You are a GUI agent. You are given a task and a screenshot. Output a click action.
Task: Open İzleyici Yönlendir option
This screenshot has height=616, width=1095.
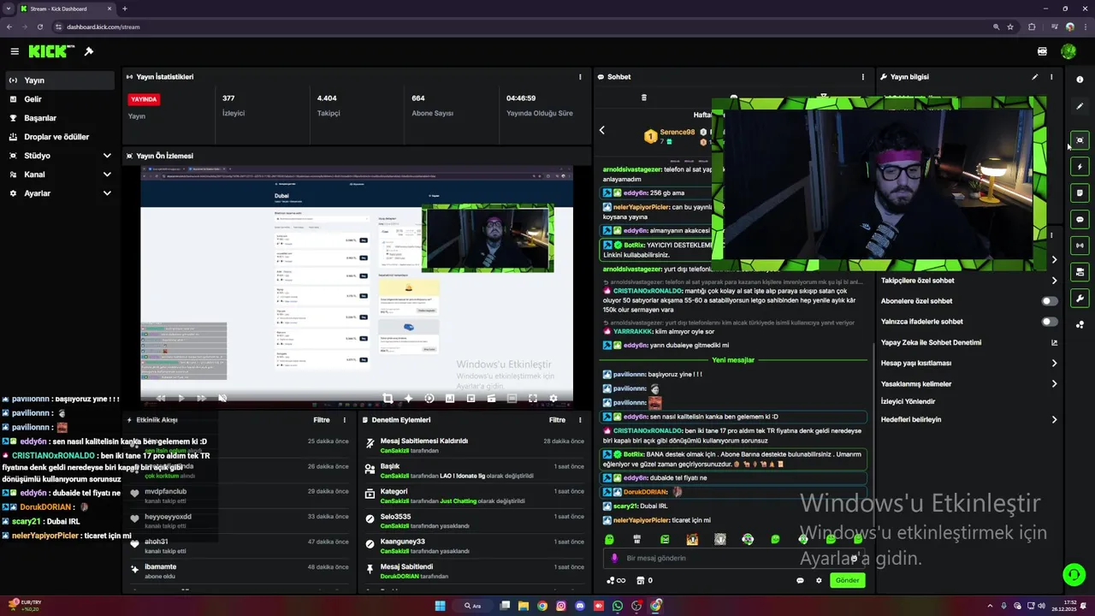[x=908, y=401]
